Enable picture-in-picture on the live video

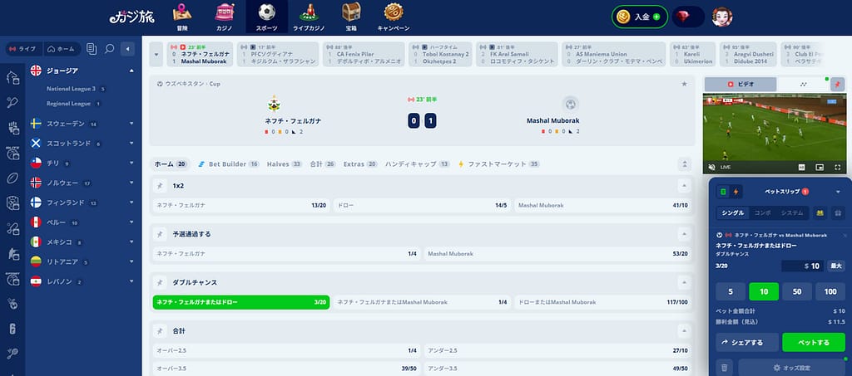tap(820, 168)
